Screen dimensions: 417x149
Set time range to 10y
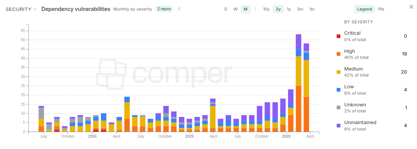(x=266, y=9)
